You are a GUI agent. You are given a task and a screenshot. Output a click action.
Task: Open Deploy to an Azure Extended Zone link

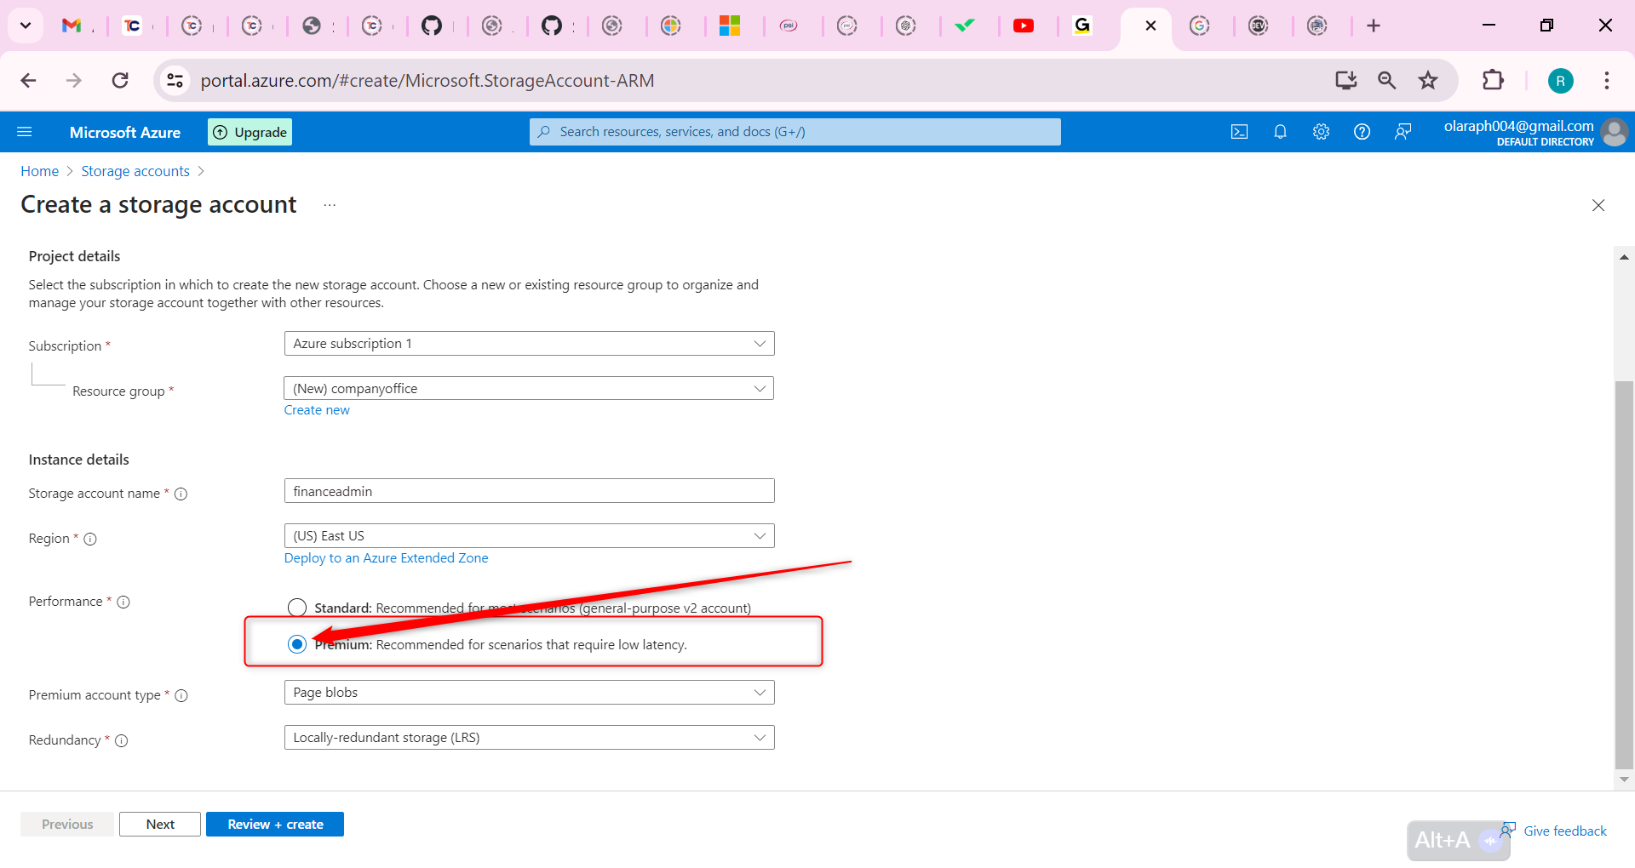[387, 558]
